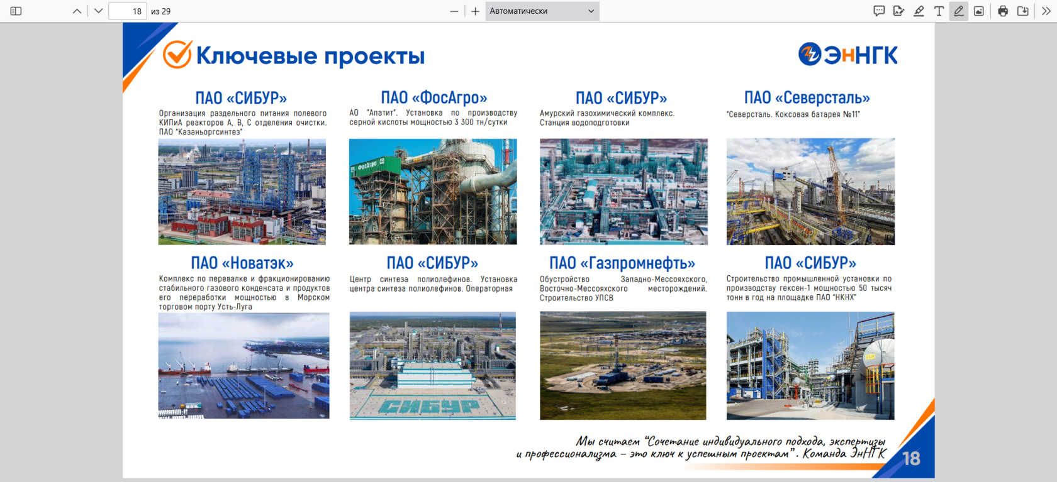Zoom in with the plus button

point(476,11)
